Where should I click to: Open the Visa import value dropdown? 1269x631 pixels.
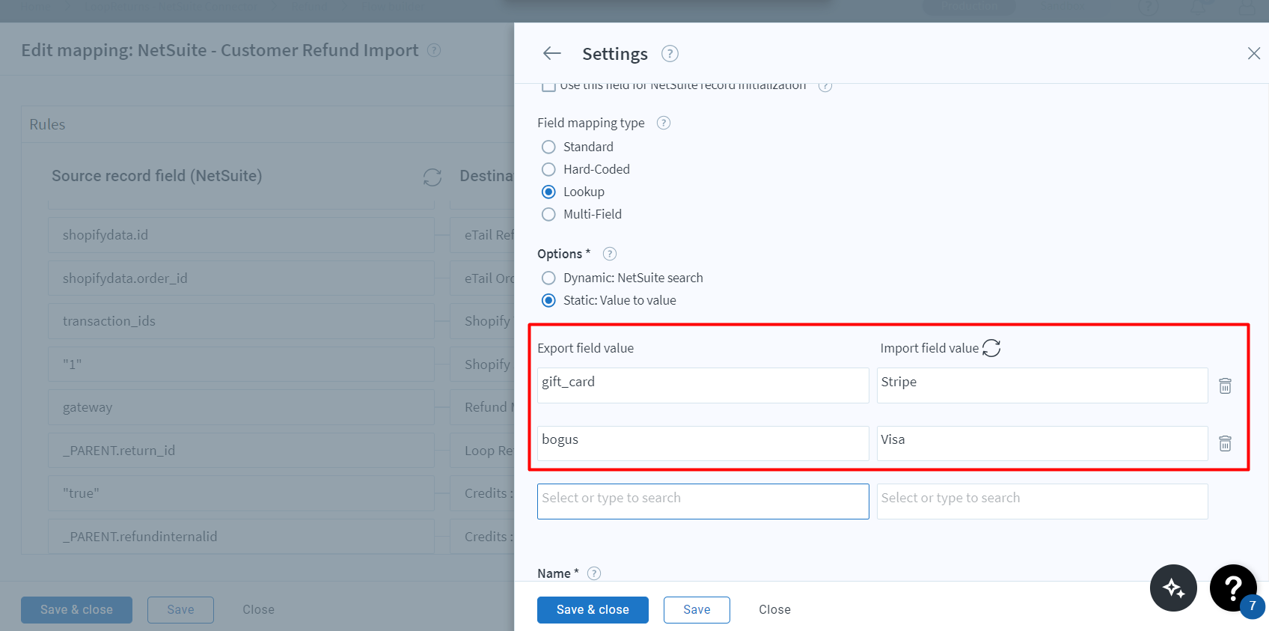(x=1042, y=443)
